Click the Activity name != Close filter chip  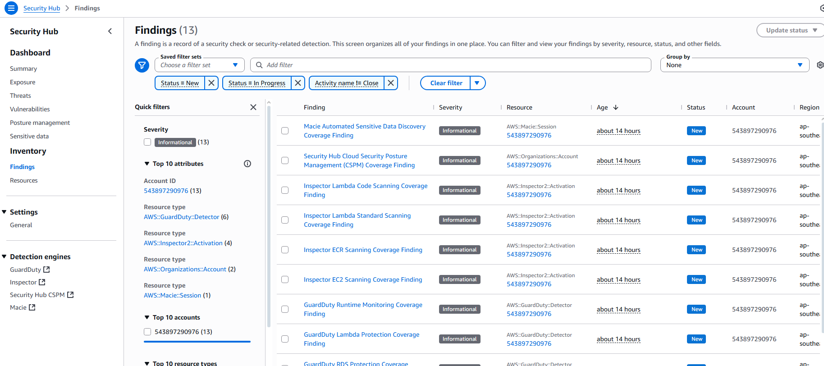point(347,83)
